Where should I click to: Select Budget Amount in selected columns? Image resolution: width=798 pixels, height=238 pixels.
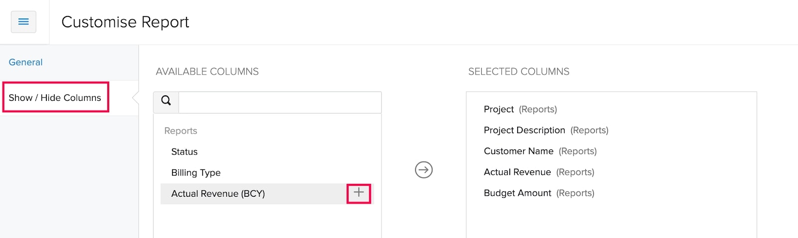click(x=517, y=193)
